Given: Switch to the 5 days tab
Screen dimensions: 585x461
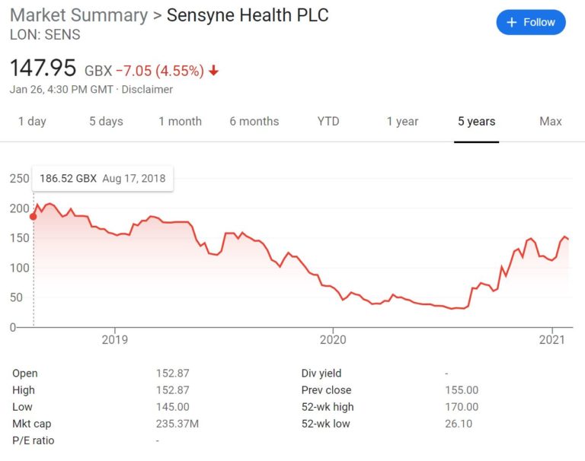Looking at the screenshot, I should coord(106,122).
